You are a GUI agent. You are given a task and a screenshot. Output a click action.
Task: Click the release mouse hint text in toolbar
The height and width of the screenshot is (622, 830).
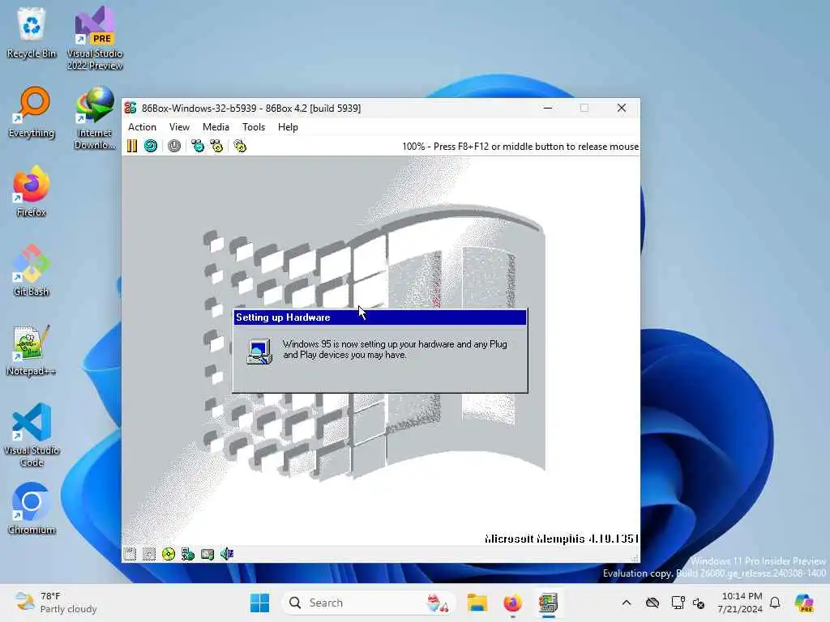coord(520,147)
